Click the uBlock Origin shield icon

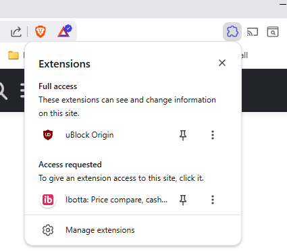click(48, 135)
